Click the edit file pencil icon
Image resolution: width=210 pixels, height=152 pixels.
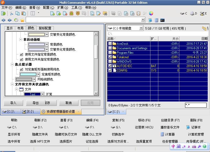click(99, 13)
